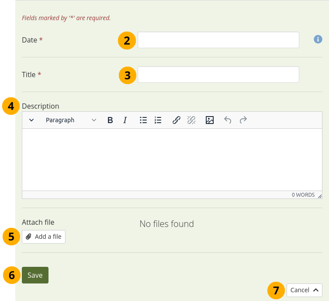Grab the editor resize handle

click(320, 196)
